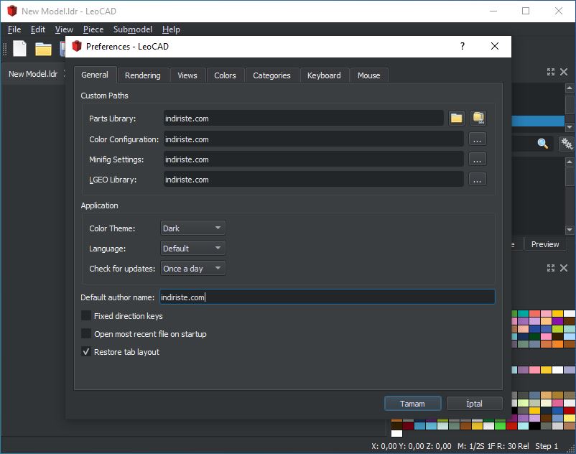Viewport: 576px width, 454px height.
Task: Open the File menu
Action: 14,29
